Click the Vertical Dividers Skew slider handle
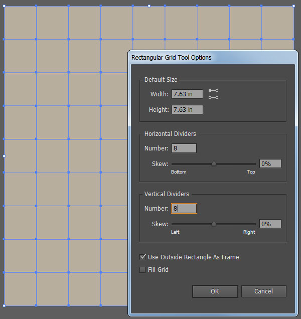 point(214,224)
